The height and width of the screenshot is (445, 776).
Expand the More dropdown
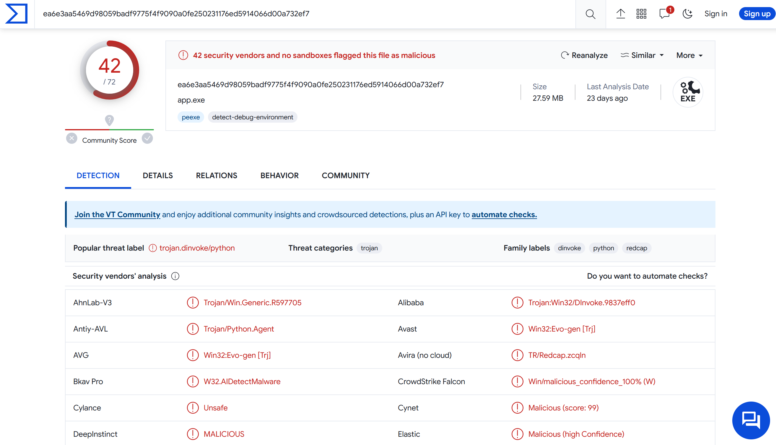point(689,55)
